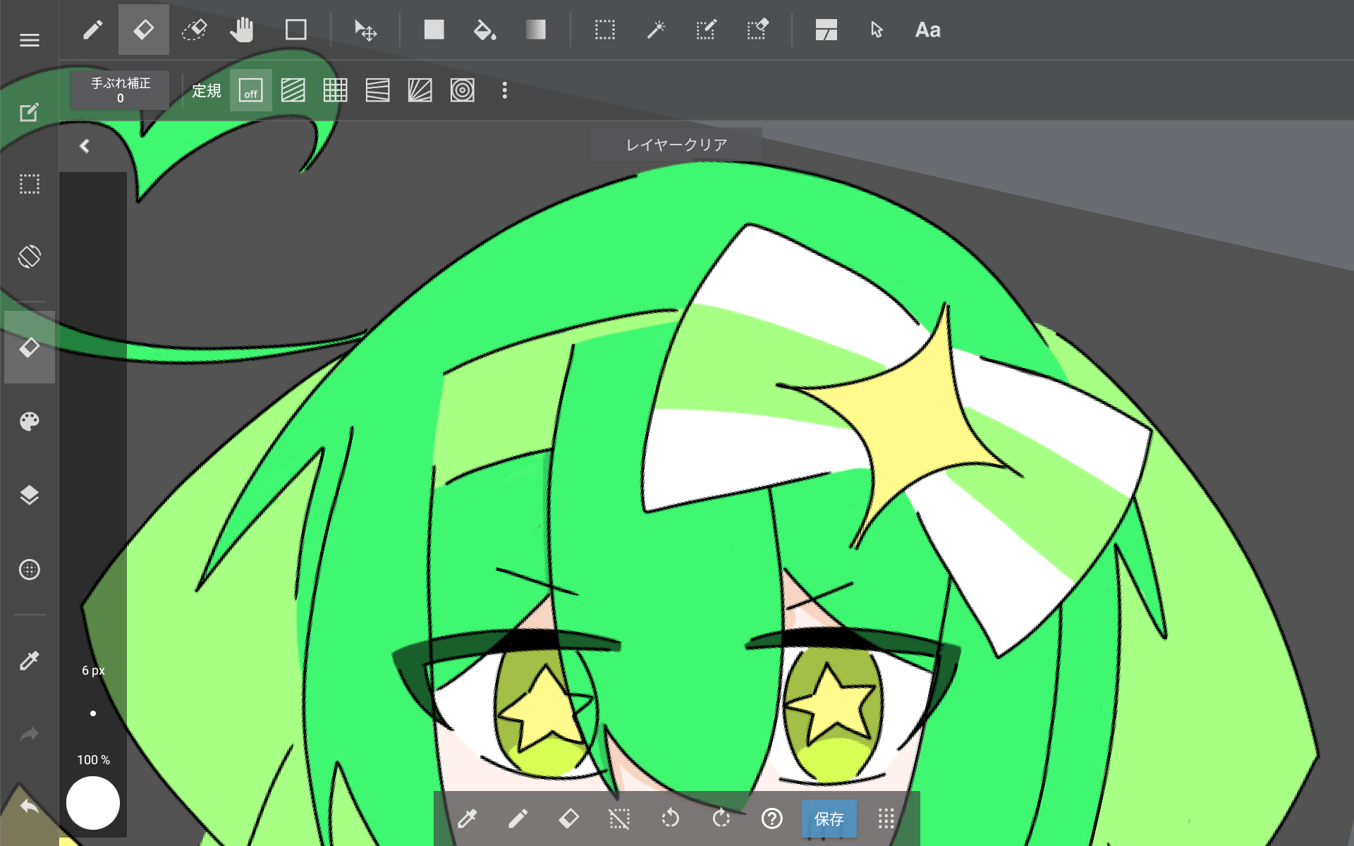
Task: Select the Brush pen tool in top toolbar
Action: (x=92, y=30)
